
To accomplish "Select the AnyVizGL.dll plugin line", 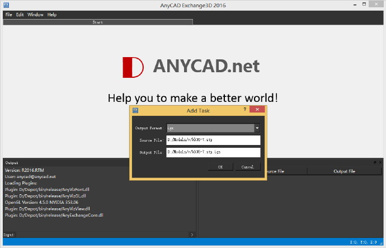I will click(x=45, y=196).
